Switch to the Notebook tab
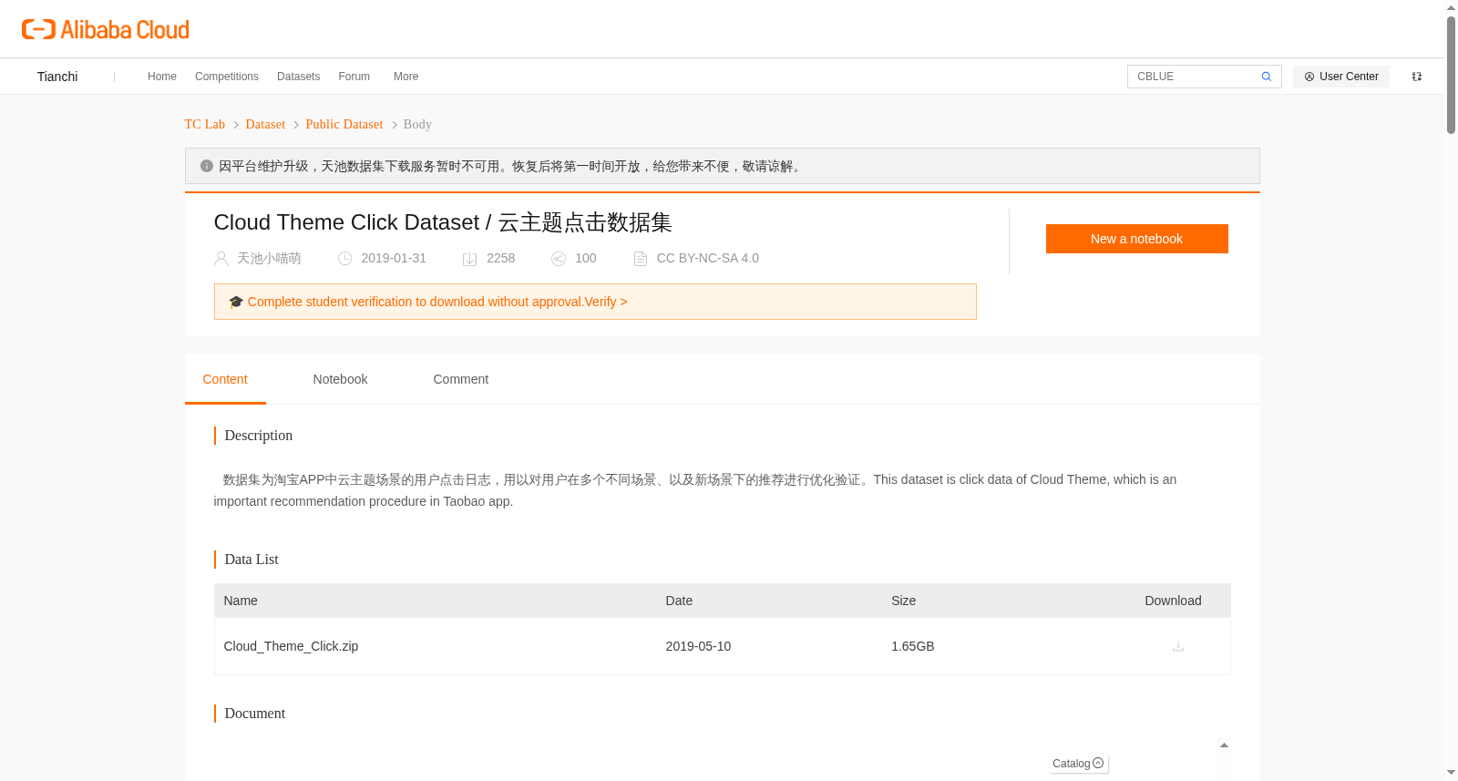 coord(340,379)
